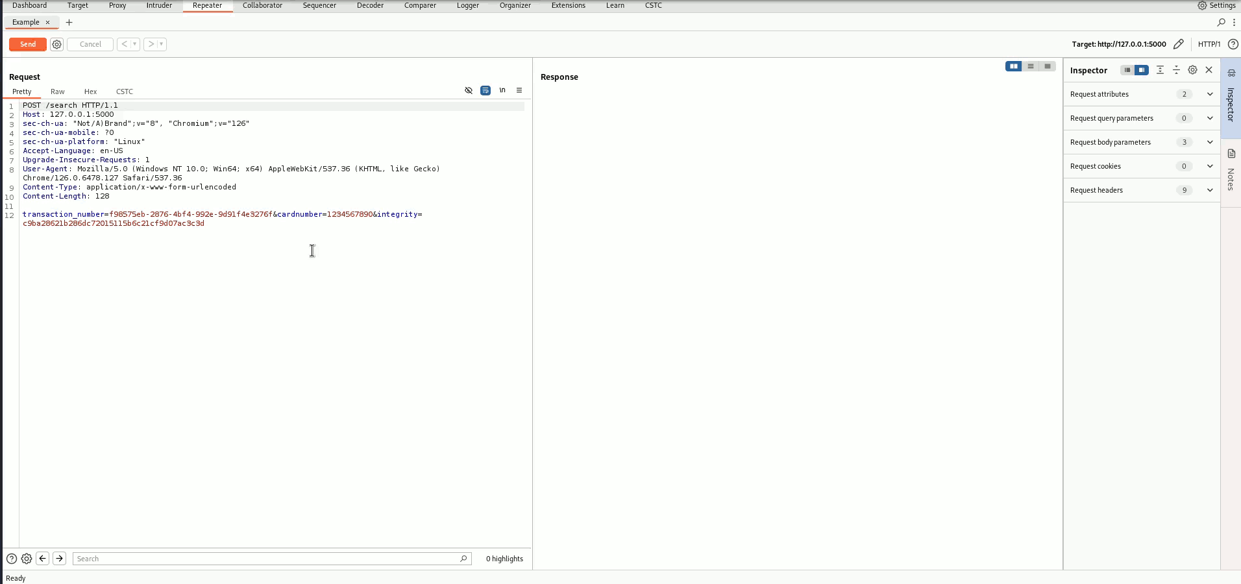This screenshot has width=1241, height=584.
Task: Edit target with pencil icon
Action: tap(1179, 44)
